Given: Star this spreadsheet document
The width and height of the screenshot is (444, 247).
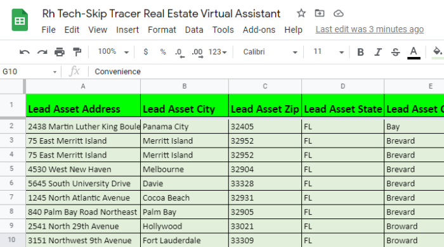Looking at the screenshot, I should pyautogui.click(x=301, y=13).
